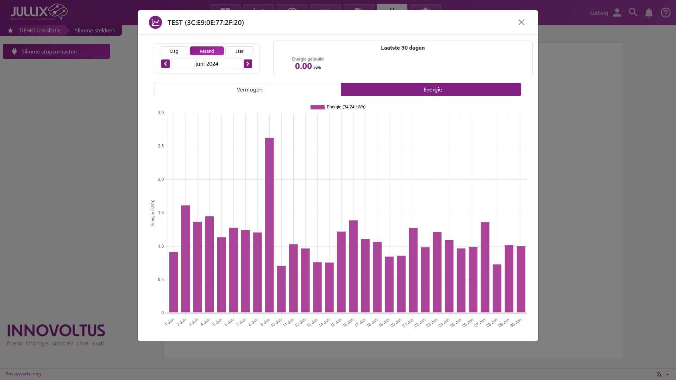Open Slimme stopcontacten sidebar button
The height and width of the screenshot is (380, 676).
pyautogui.click(x=56, y=51)
